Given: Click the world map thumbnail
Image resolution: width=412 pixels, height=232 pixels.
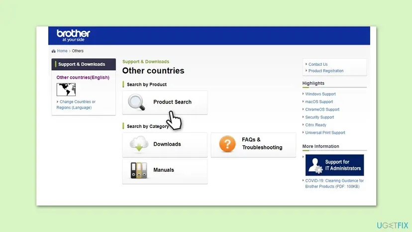Looking at the screenshot, I should tap(66, 90).
